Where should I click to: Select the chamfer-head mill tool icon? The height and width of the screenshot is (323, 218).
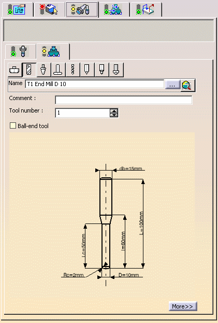[116, 70]
